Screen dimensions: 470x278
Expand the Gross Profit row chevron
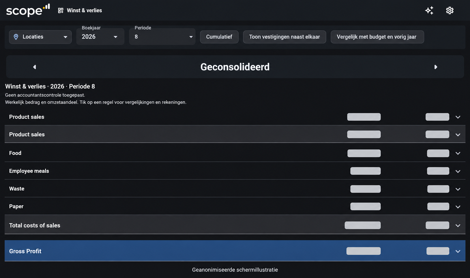pos(458,251)
